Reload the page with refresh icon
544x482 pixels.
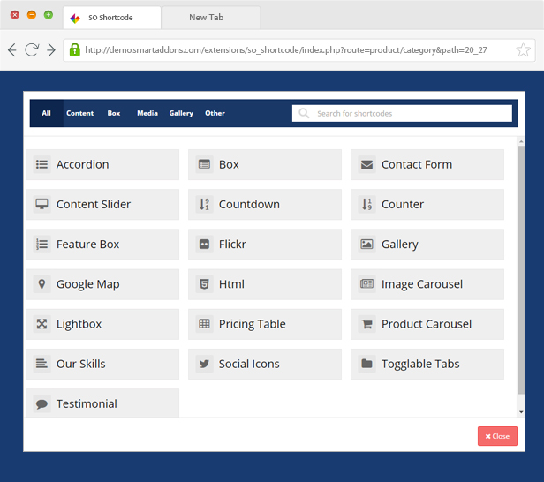pos(32,50)
